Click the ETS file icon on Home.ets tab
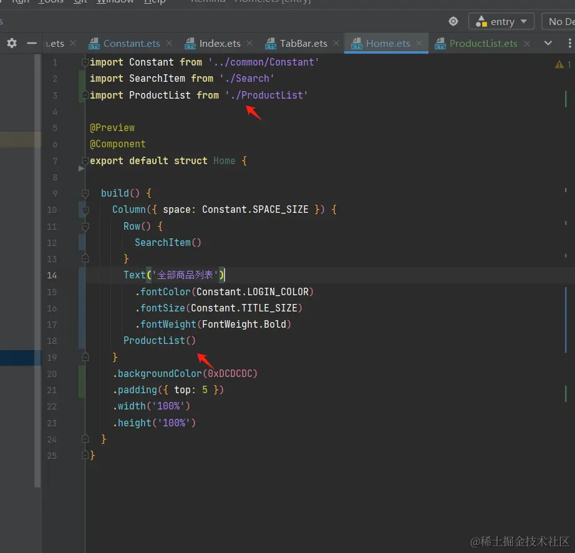The height and width of the screenshot is (553, 575). coord(357,43)
